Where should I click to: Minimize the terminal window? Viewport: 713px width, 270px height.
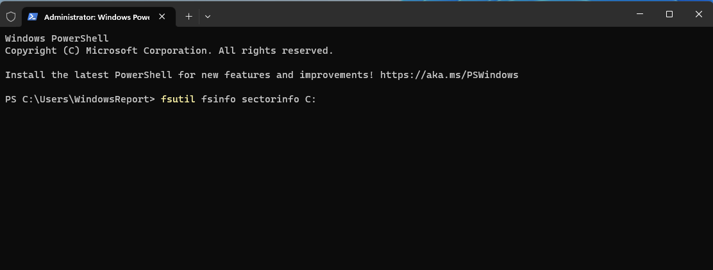(x=639, y=14)
